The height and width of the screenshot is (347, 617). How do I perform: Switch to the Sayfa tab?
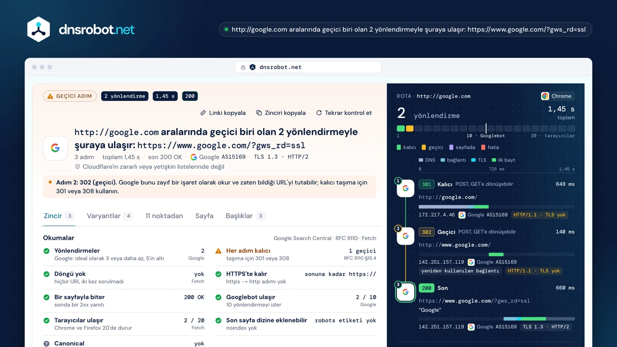[204, 216]
